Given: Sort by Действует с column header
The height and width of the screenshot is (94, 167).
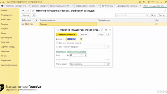Looking at the screenshot, I should pos(29,20).
